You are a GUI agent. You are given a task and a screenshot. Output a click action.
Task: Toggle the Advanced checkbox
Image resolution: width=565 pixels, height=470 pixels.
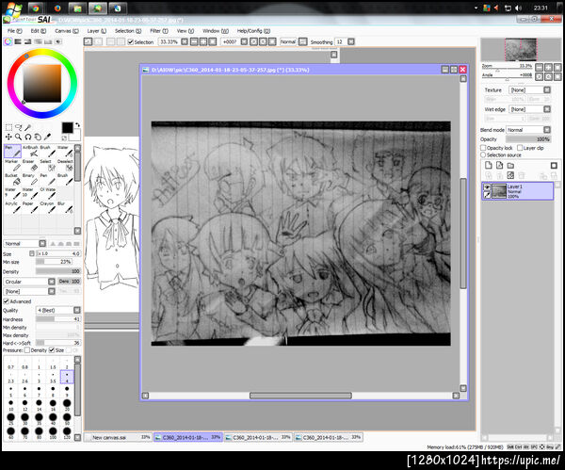click(7, 301)
